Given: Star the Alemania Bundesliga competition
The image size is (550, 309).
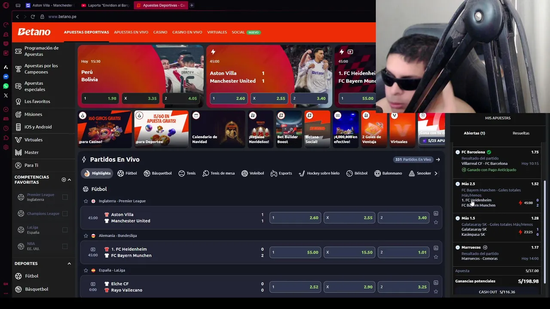Looking at the screenshot, I should 86,236.
